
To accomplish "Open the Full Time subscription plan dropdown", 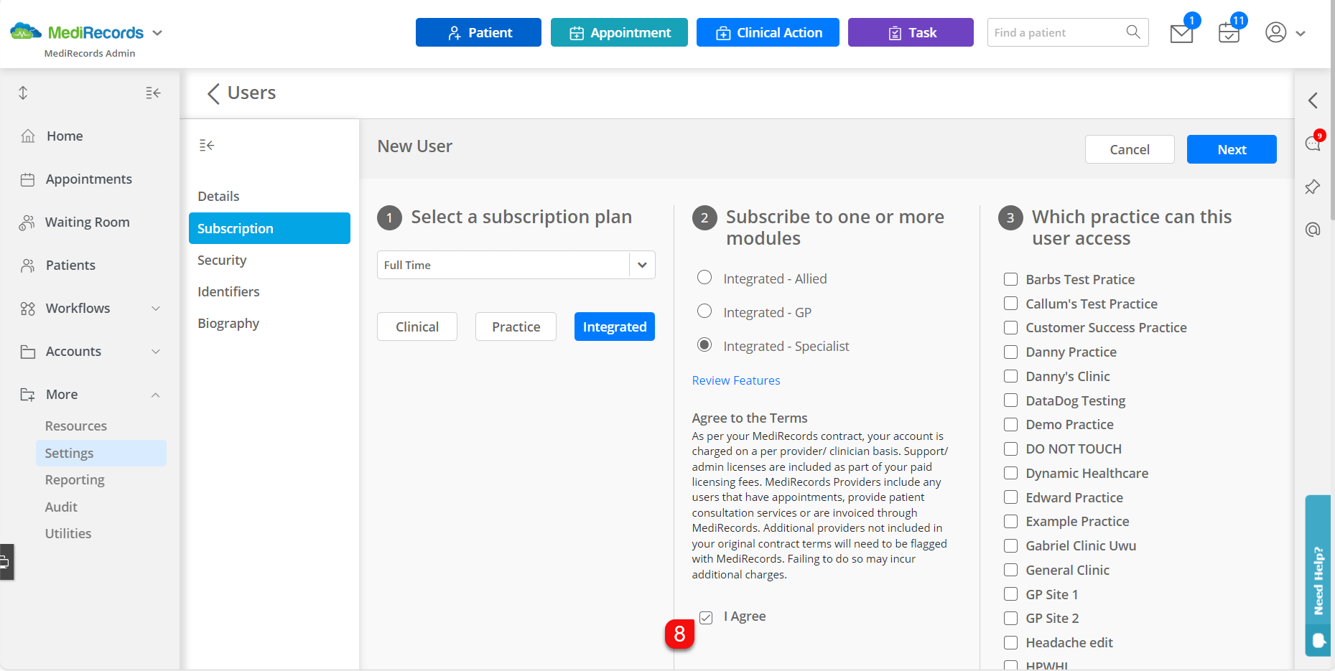I will click(x=641, y=264).
